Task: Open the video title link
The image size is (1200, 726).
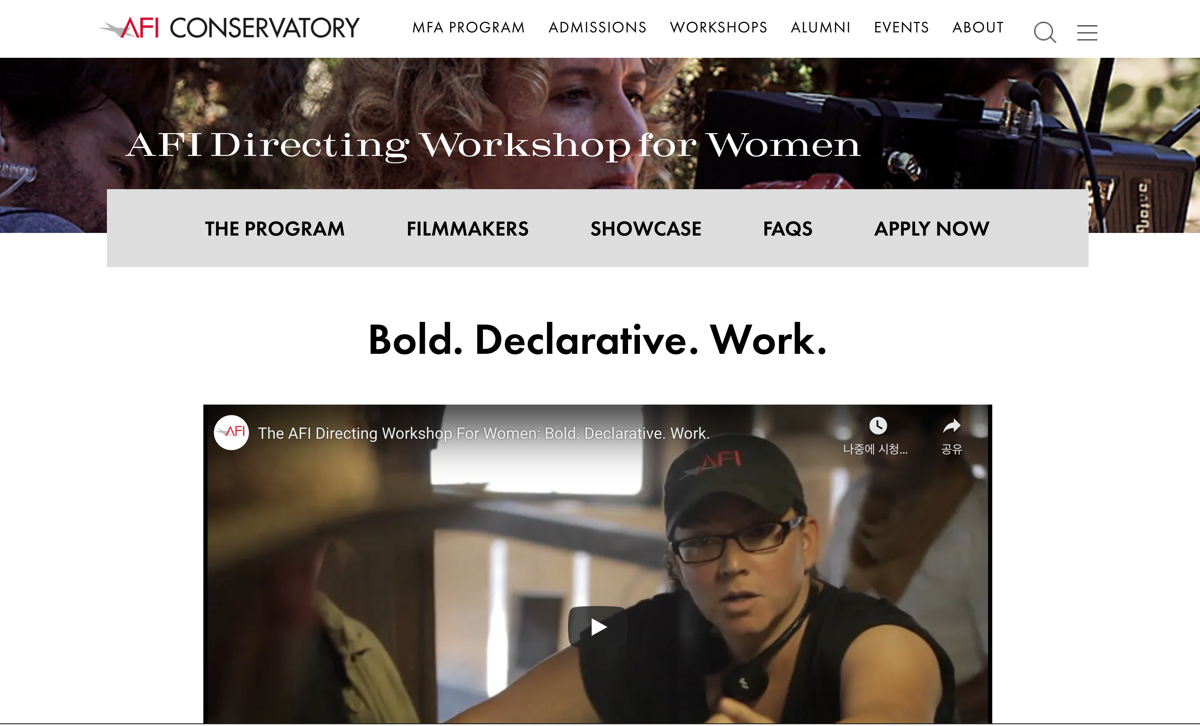Action: [x=483, y=433]
